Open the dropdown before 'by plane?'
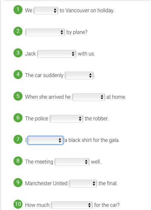 click(45, 32)
